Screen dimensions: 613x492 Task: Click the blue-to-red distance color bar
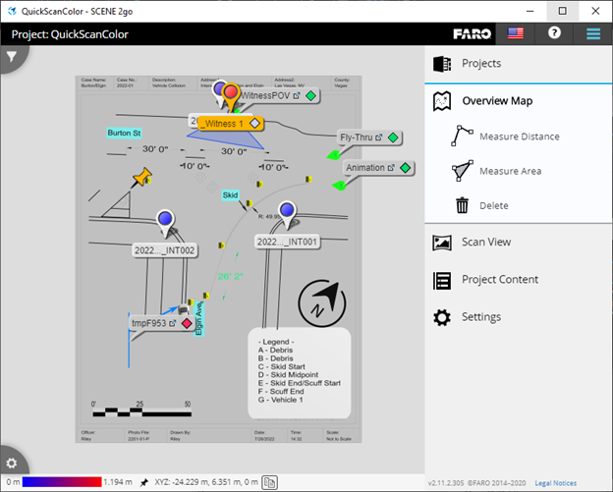(x=62, y=482)
